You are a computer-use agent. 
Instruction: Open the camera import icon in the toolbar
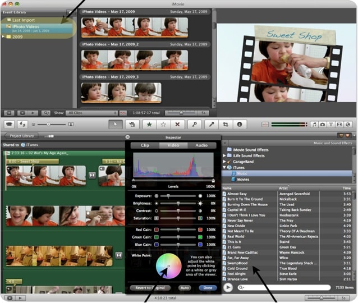[10, 125]
